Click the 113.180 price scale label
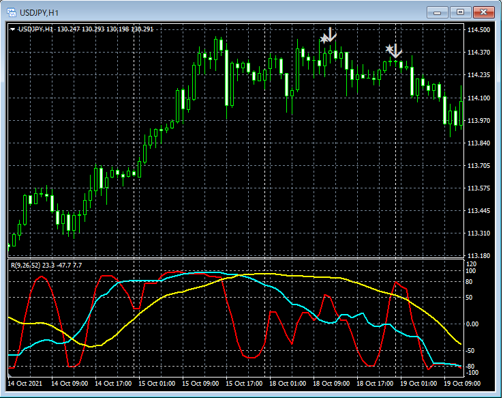 tap(479, 255)
